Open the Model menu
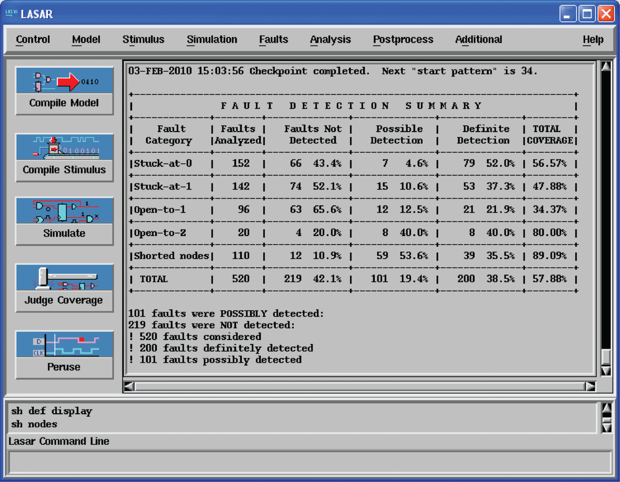Screen dimensions: 620x482 point(86,40)
